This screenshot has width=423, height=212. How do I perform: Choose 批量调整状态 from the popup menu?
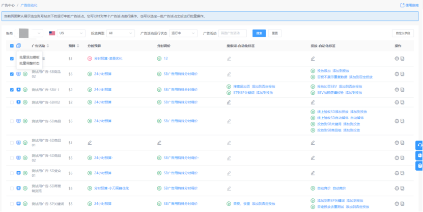[x=29, y=63]
